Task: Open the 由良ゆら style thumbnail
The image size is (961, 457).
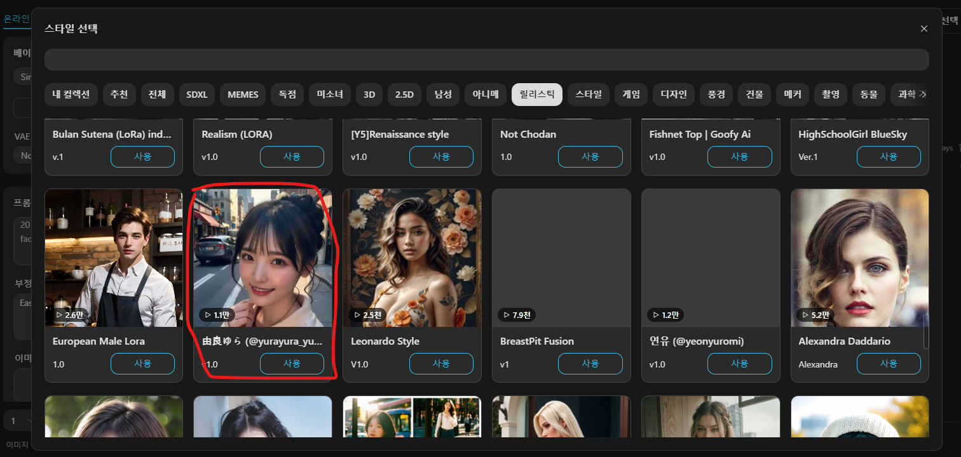Action: (263, 258)
